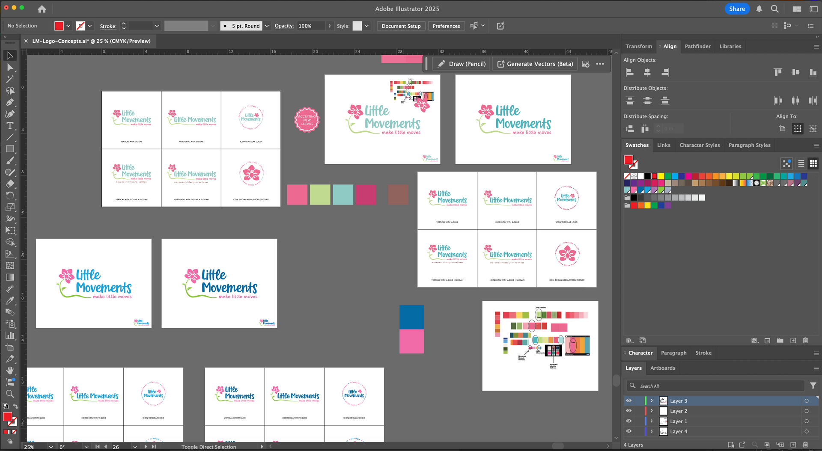Select the yellow swatch in Swatches panel
The width and height of the screenshot is (822, 451).
coord(661,176)
